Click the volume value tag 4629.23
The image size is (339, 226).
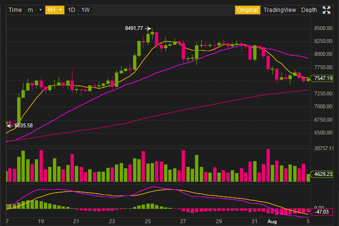coord(323,174)
